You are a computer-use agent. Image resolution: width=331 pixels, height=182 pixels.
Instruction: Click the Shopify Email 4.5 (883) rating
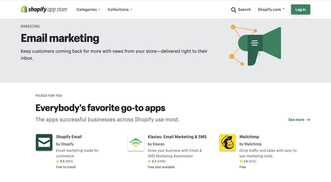coord(65,161)
